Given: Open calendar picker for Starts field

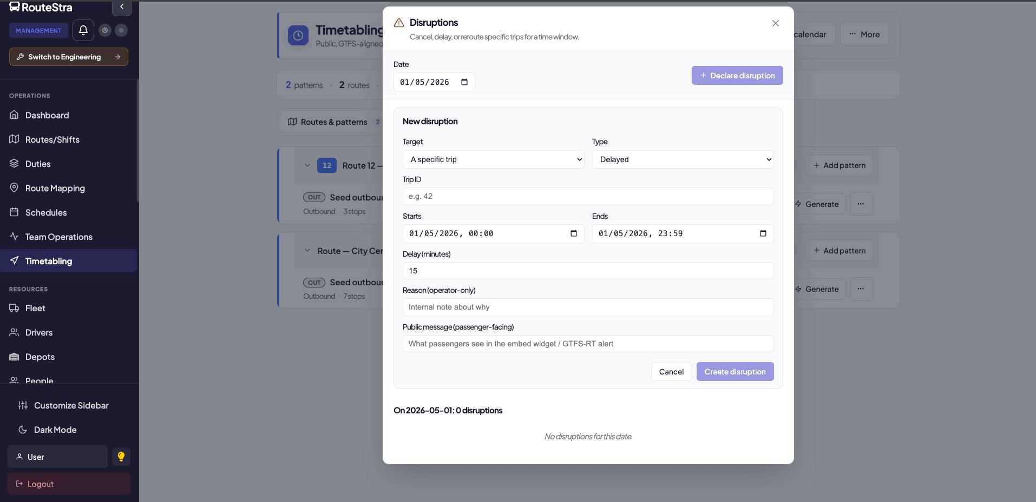Looking at the screenshot, I should (574, 233).
